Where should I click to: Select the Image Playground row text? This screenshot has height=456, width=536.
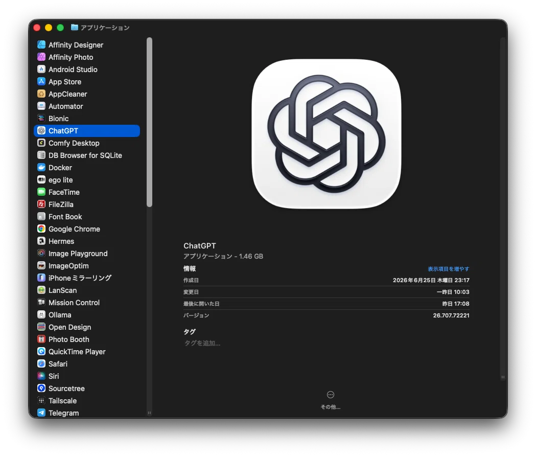78,254
